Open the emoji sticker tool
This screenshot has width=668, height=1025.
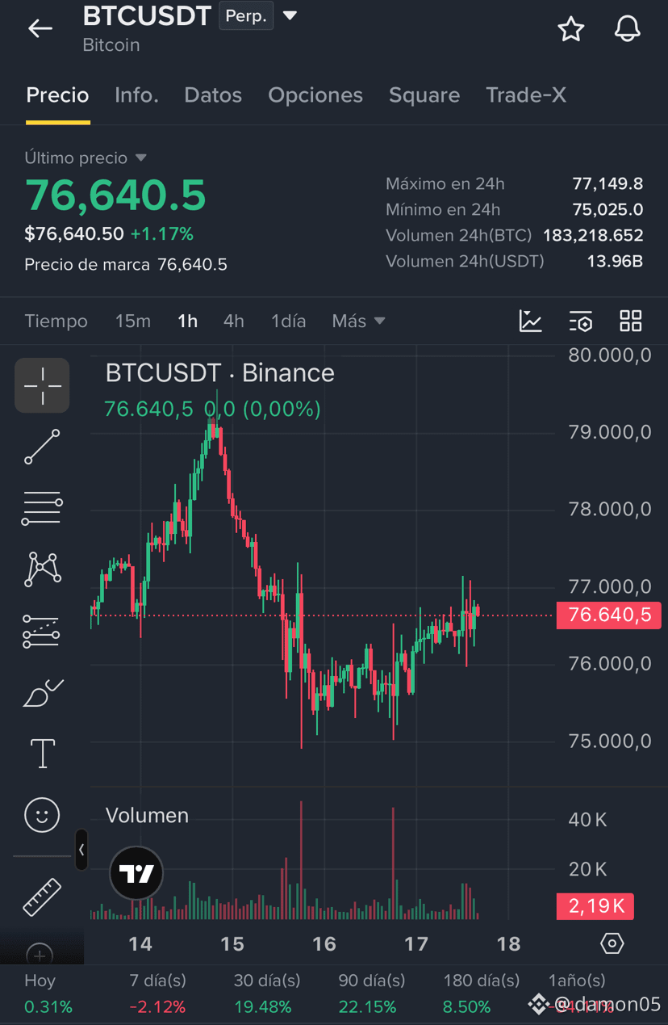point(42,815)
